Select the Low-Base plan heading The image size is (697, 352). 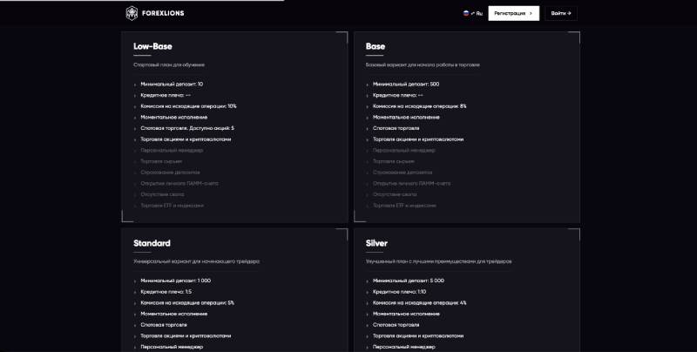(152, 46)
